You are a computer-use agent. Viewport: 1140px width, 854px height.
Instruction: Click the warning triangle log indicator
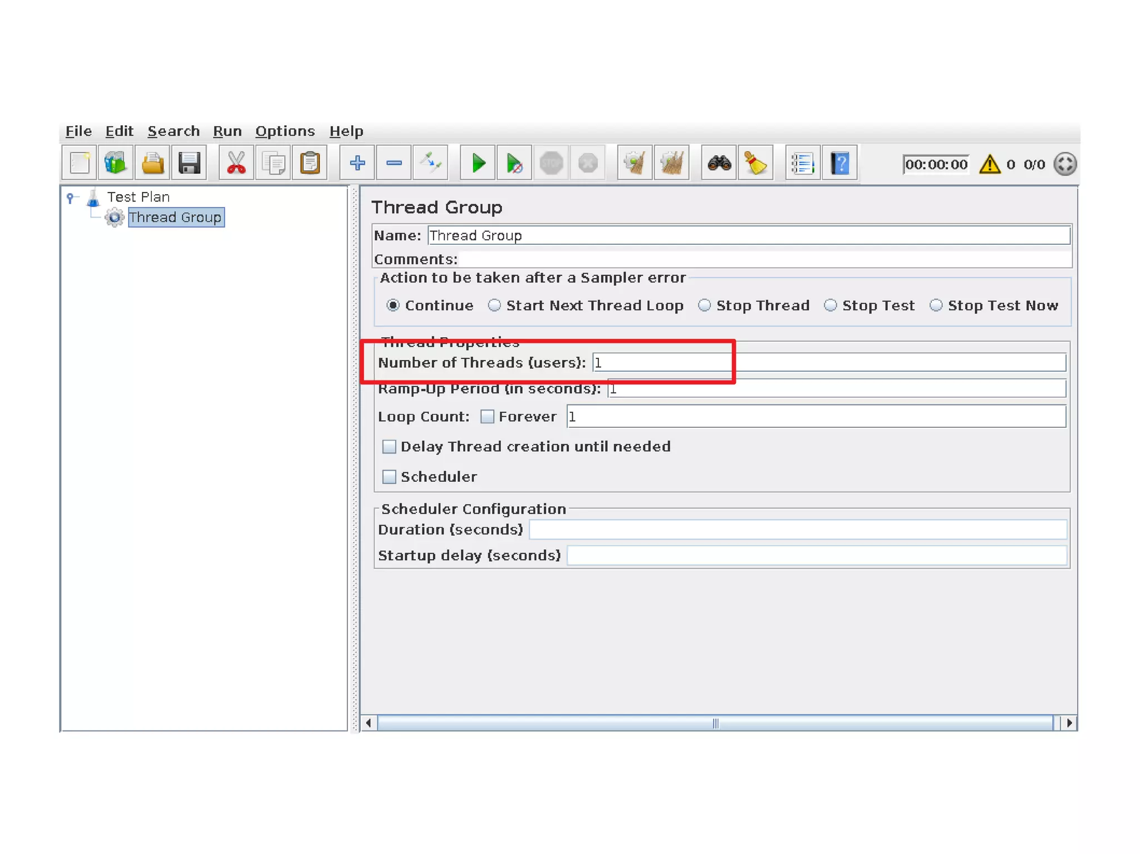pos(990,165)
